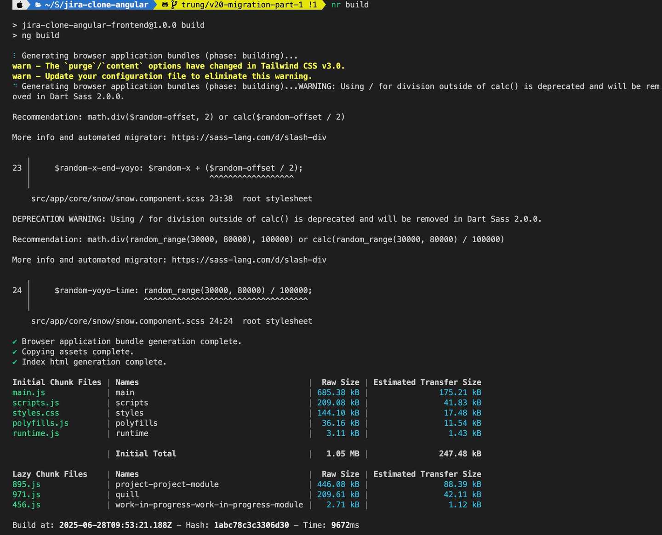This screenshot has height=535, width=662.
Task: Click the checkmark beside bundle generation complete
Action: [15, 341]
